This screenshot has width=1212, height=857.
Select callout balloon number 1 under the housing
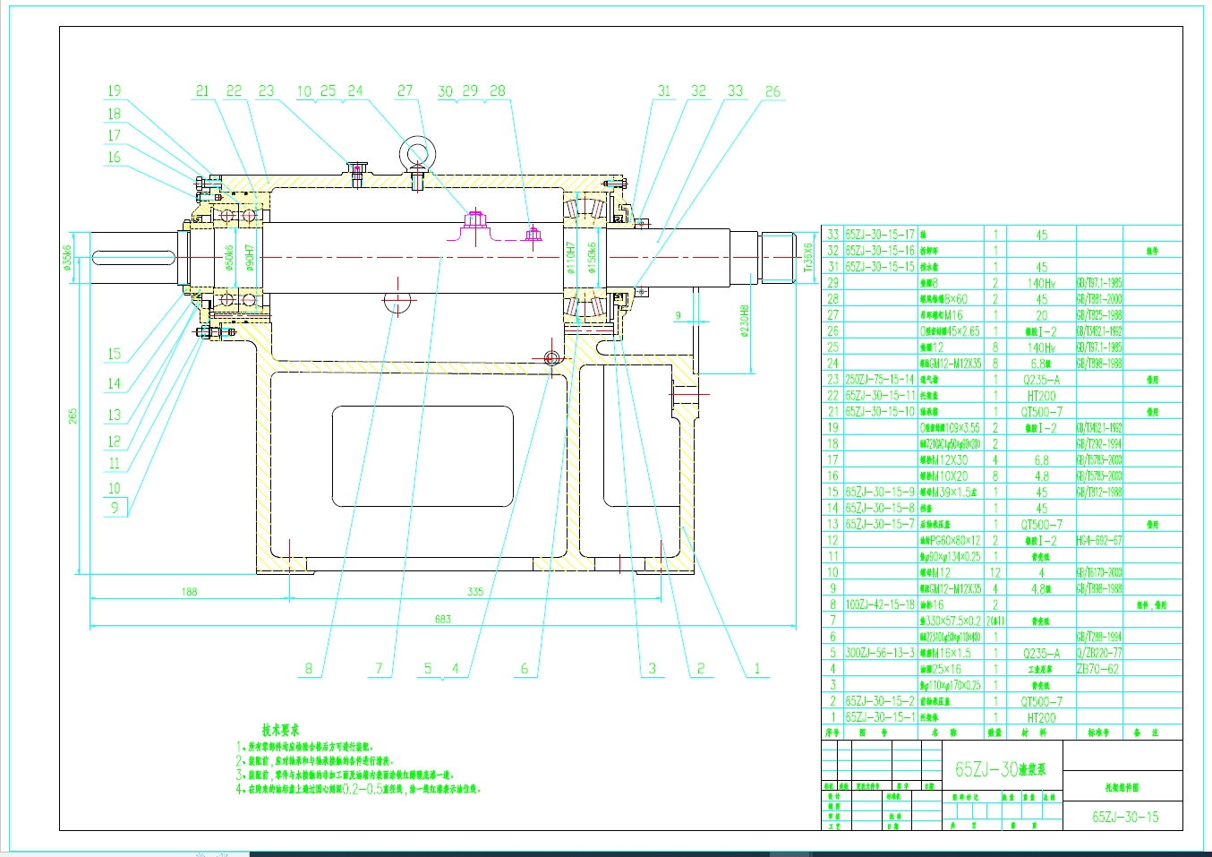pyautogui.click(x=756, y=668)
